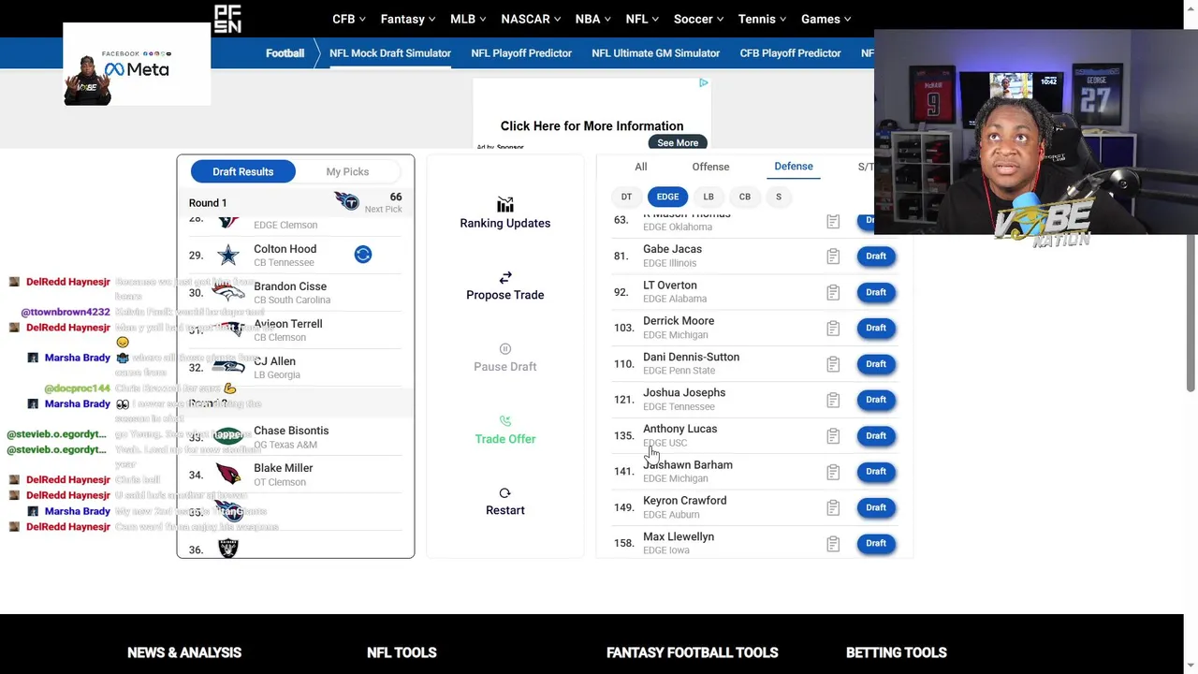The height and width of the screenshot is (674, 1198).
Task: Draft LT Overton with Draft button
Action: coord(876,292)
